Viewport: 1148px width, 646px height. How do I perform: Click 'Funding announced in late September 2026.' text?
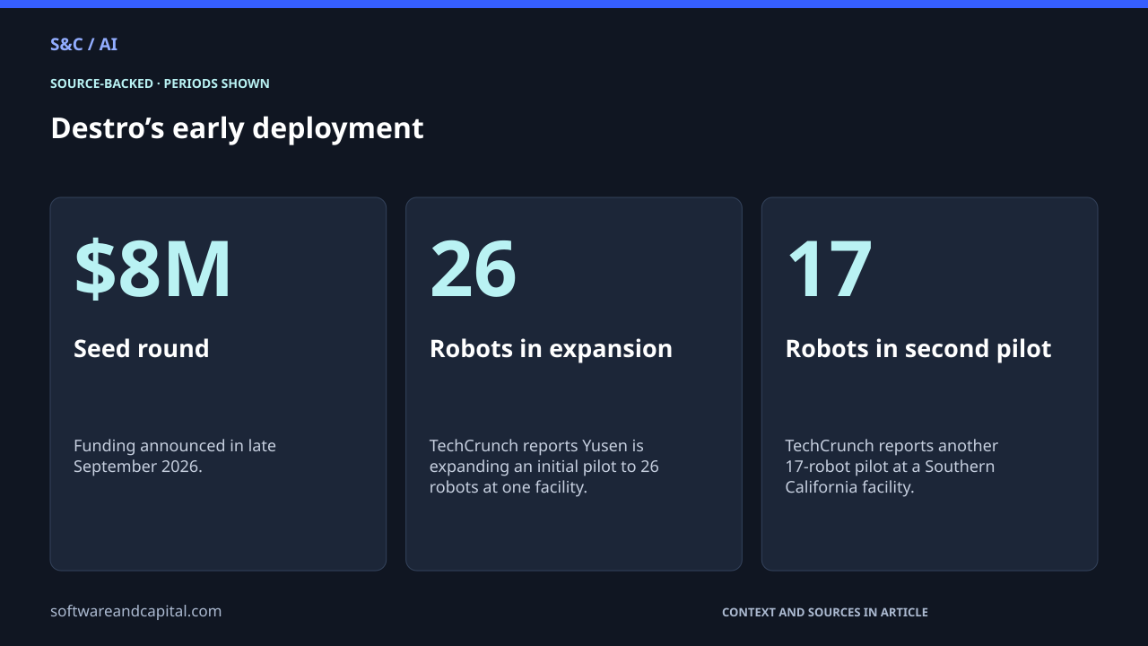(175, 456)
